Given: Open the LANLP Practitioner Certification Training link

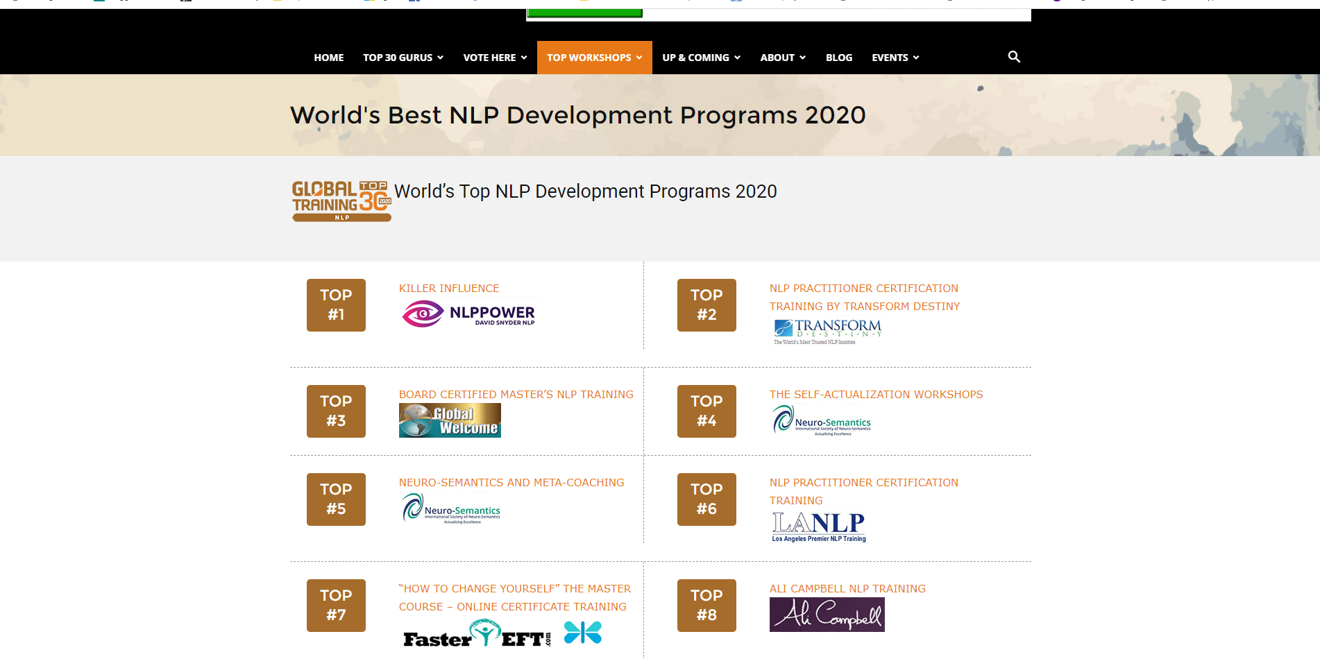Looking at the screenshot, I should tap(864, 492).
